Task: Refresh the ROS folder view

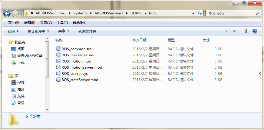Action: [200, 13]
